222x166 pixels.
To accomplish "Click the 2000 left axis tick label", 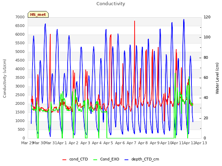I will click(20, 104).
